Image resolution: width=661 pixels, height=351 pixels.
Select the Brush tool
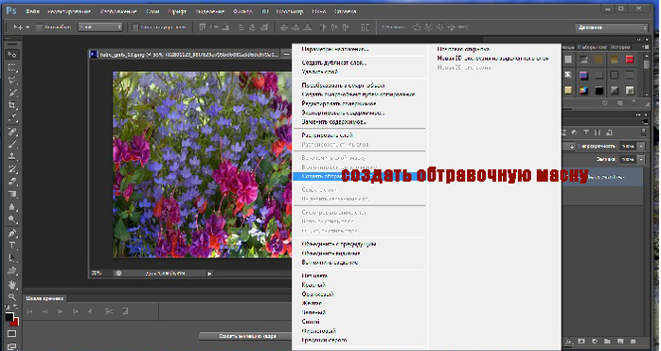tap(11, 144)
